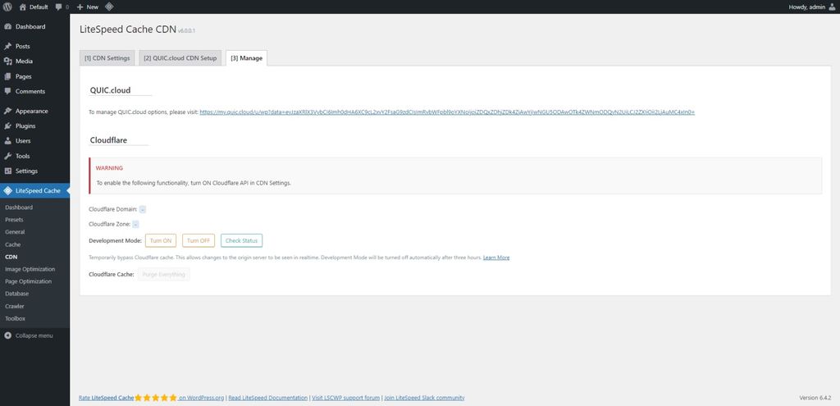
Task: Turn ON Cloudflare Development Mode
Action: [161, 240]
